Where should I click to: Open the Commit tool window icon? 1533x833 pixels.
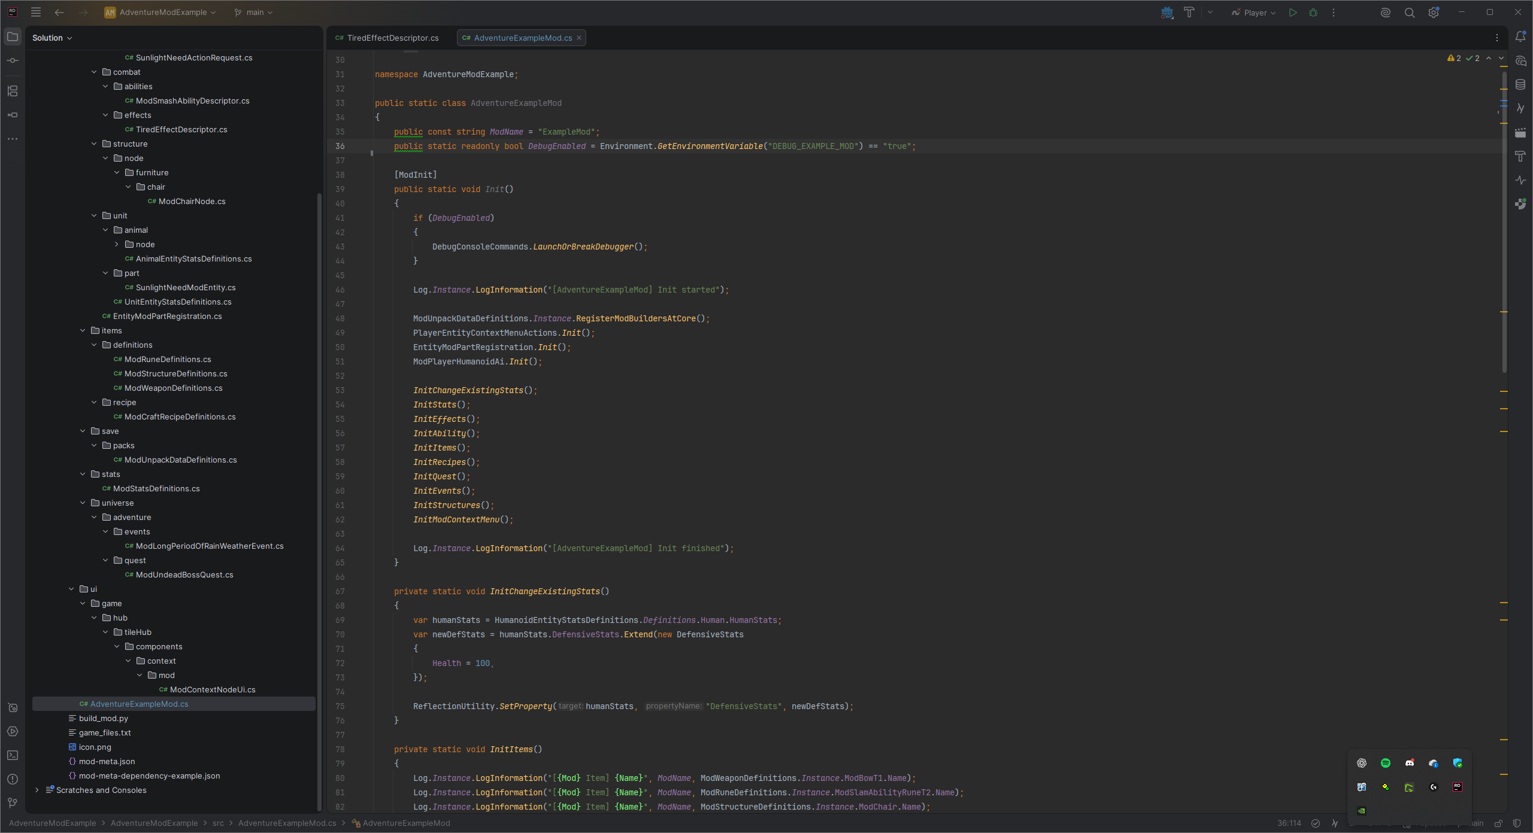click(13, 60)
